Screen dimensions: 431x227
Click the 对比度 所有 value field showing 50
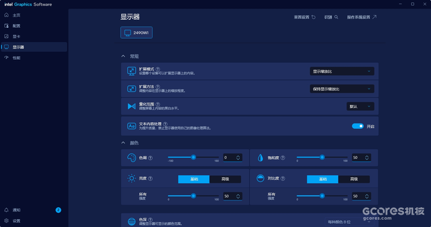pyautogui.click(x=361, y=196)
